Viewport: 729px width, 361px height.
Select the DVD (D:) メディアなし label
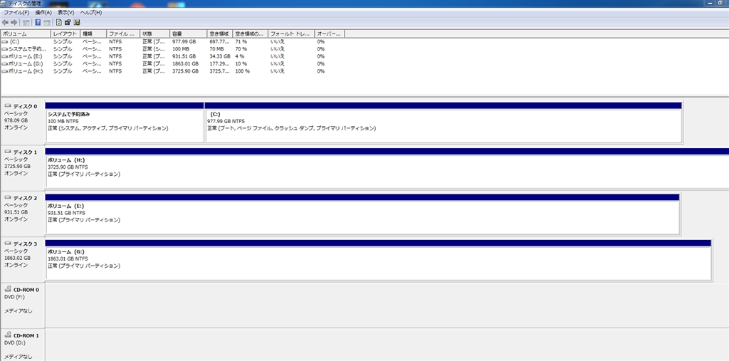22,345
